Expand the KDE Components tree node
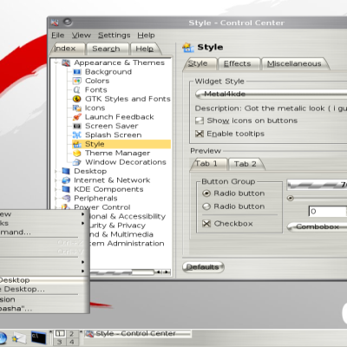This screenshot has height=347, width=347. pos(56,189)
